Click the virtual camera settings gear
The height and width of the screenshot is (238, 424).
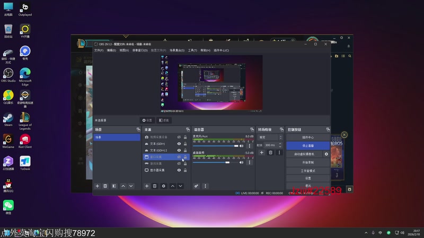[326, 154]
